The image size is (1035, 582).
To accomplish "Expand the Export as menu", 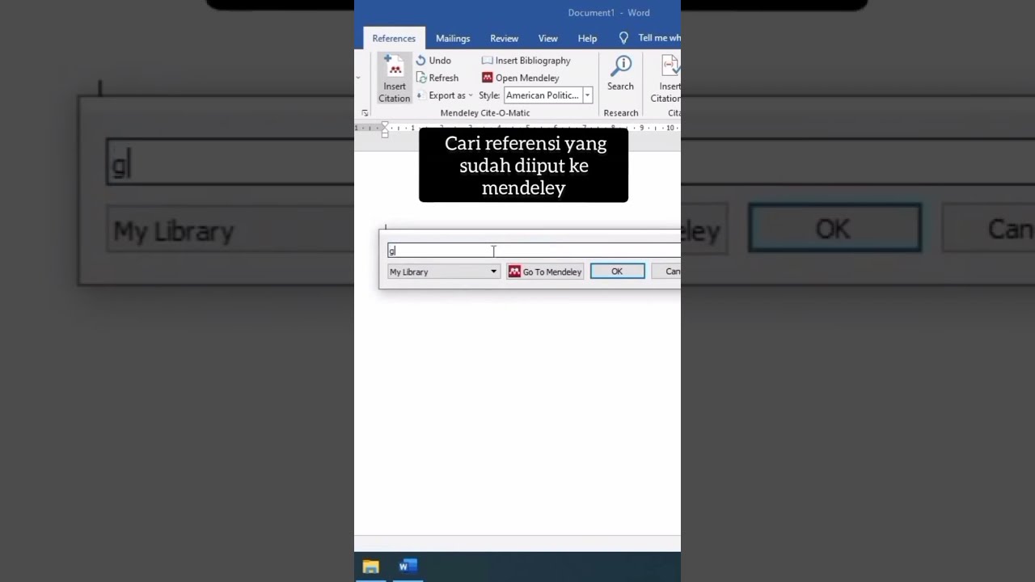I will coord(445,95).
